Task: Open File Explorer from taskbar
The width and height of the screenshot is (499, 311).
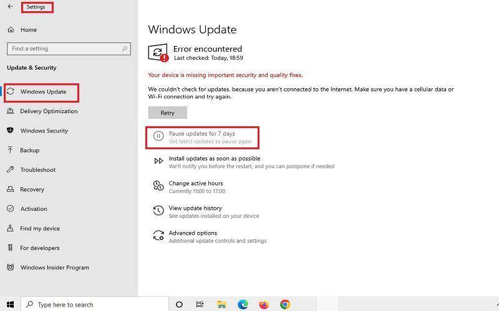Action: coord(221,304)
